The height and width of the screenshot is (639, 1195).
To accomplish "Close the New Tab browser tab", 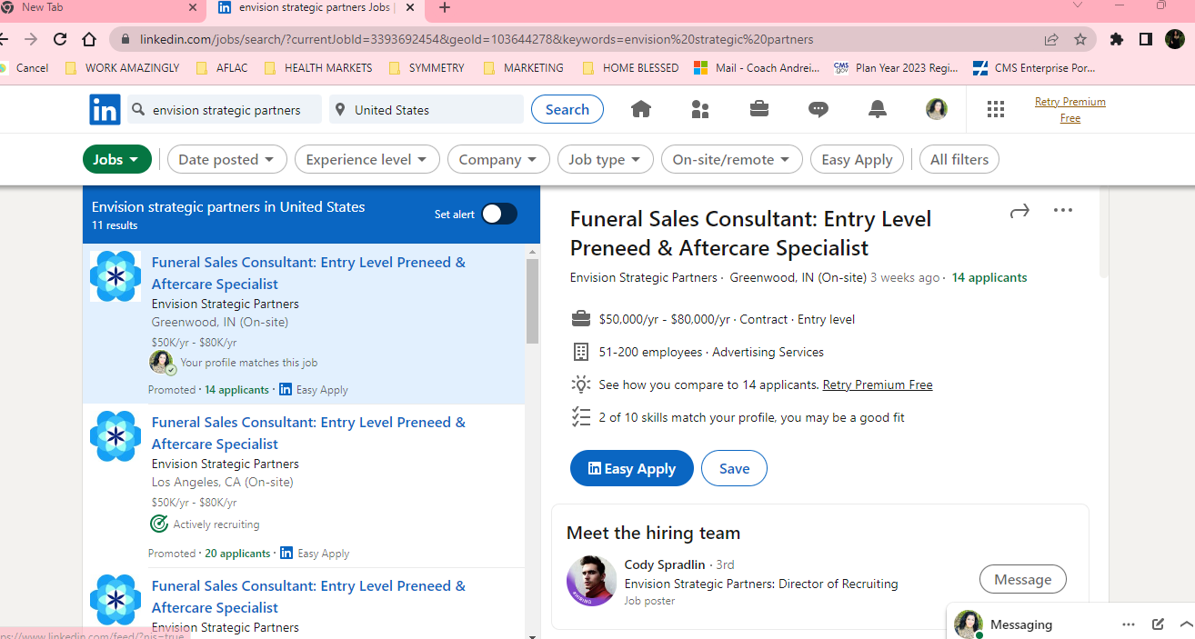I will (x=192, y=7).
